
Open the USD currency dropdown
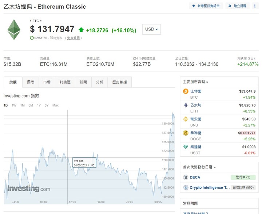click(151, 29)
